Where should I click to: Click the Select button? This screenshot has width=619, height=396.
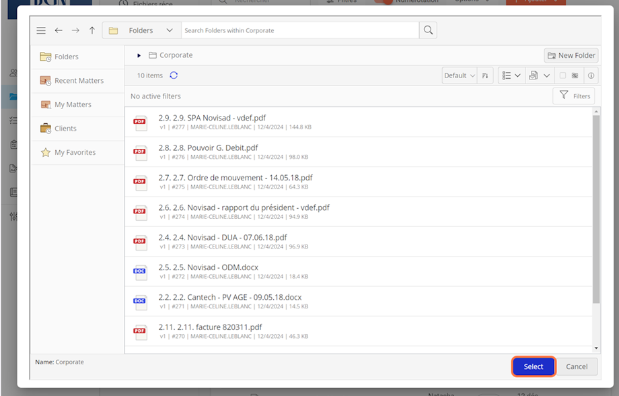pyautogui.click(x=533, y=366)
